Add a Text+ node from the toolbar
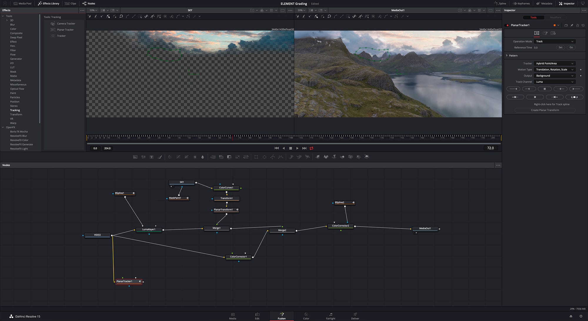 (x=151, y=157)
